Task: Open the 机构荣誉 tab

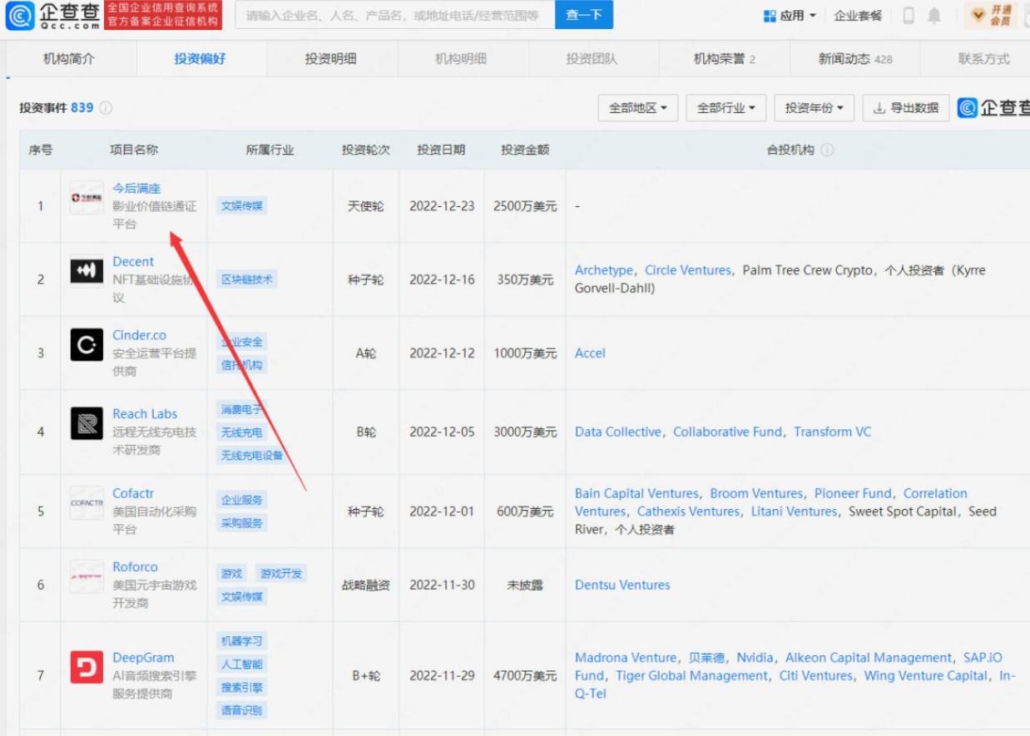Action: pos(724,59)
